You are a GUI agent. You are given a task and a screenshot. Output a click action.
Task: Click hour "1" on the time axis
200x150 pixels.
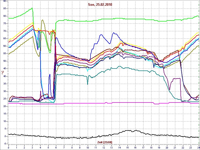click(x=16, y=148)
